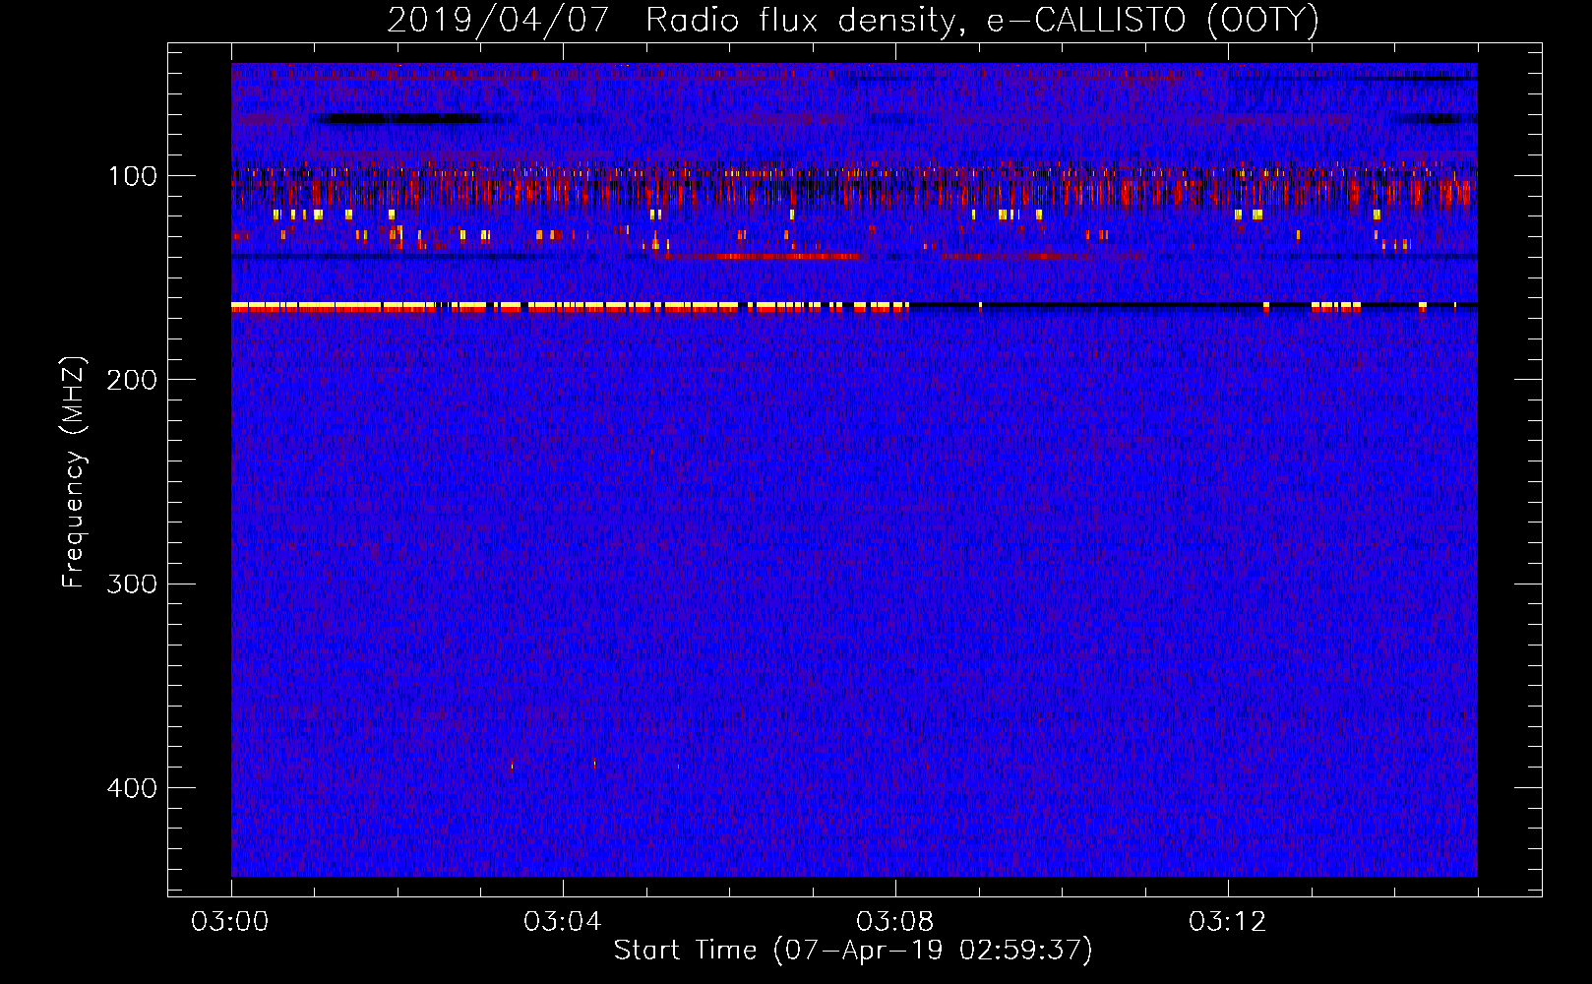Click the yellow speck near 120 MHz at 03:00
This screenshot has height=984, width=1592.
coord(276,214)
